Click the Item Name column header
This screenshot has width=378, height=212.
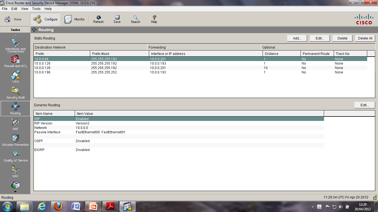tap(54, 113)
